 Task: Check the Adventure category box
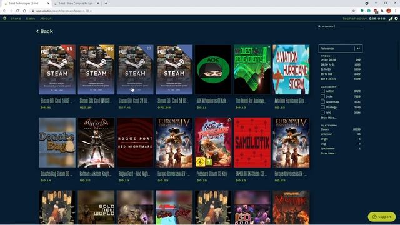pos(322,101)
